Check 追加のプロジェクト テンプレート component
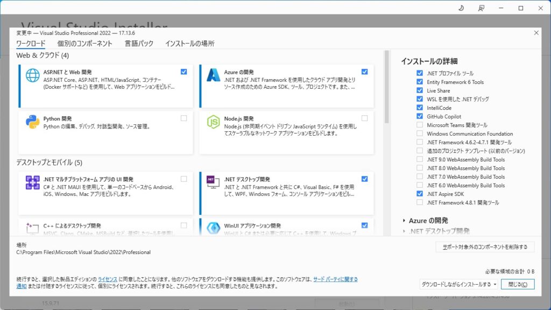This screenshot has height=310, width=551. pyautogui.click(x=420, y=151)
